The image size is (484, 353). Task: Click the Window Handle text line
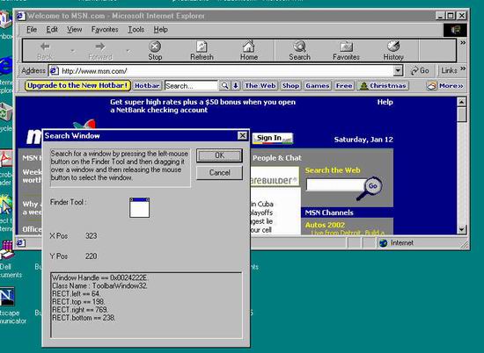(99, 277)
